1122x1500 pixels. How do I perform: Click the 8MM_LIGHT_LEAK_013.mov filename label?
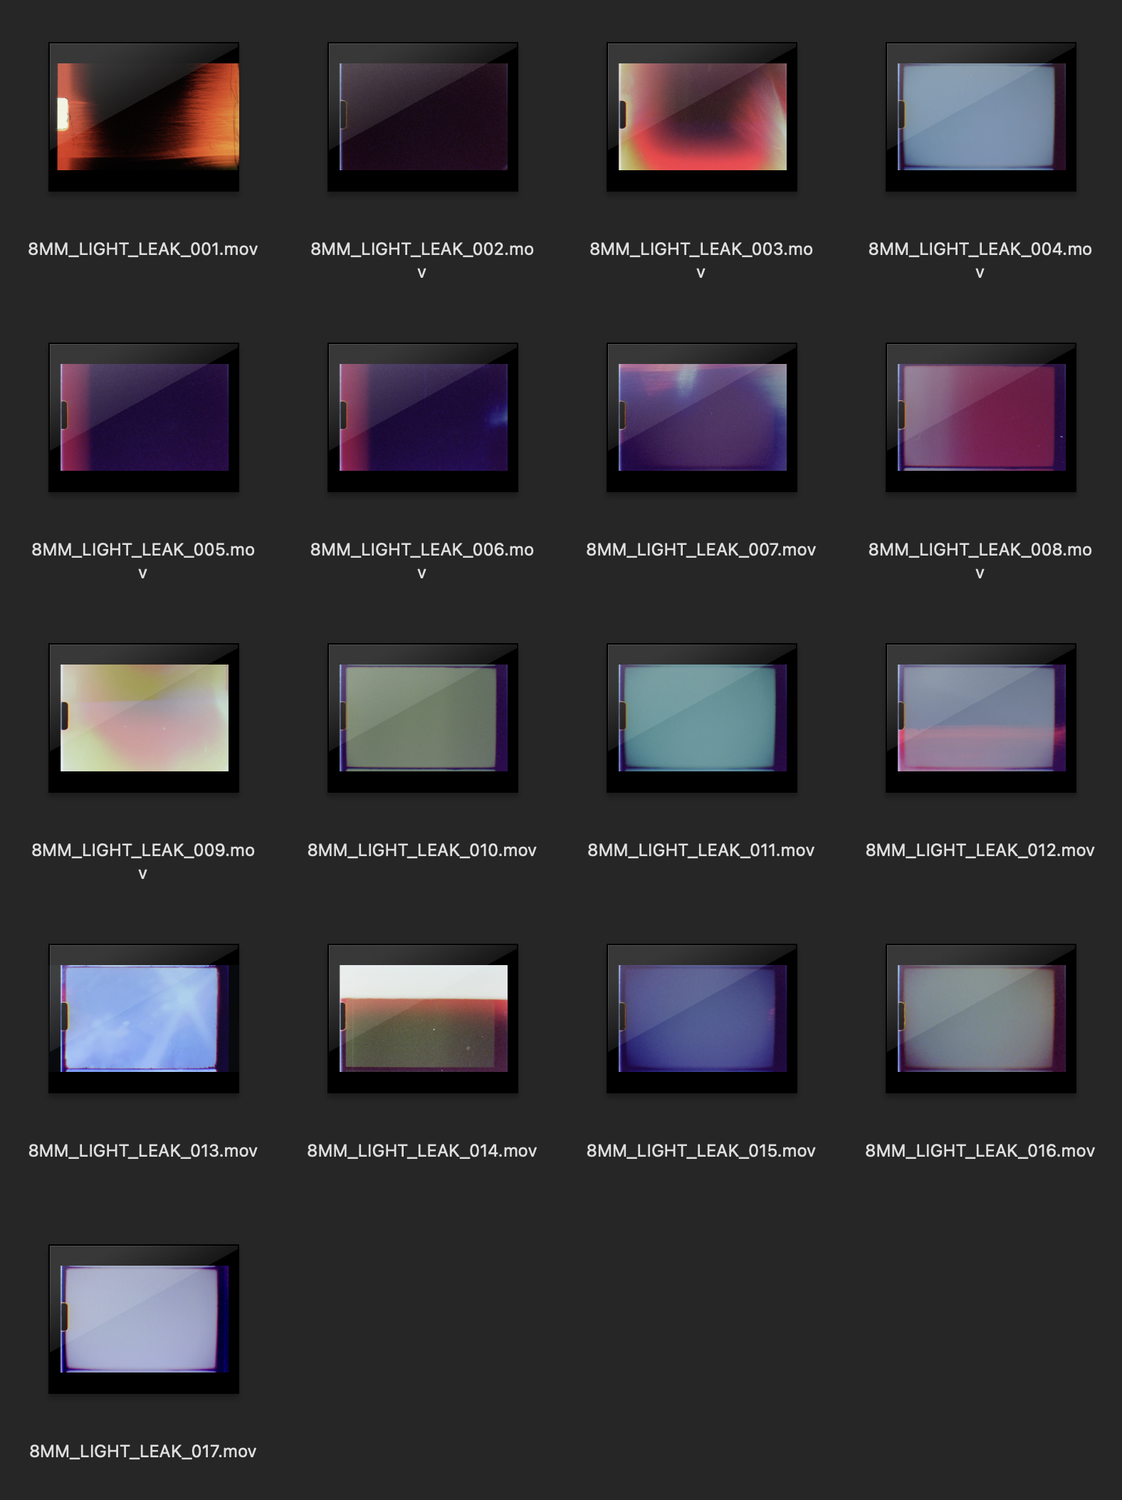pyautogui.click(x=143, y=1151)
